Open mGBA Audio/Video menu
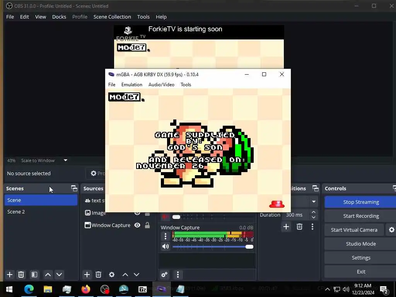This screenshot has width=396, height=297. 161,85
